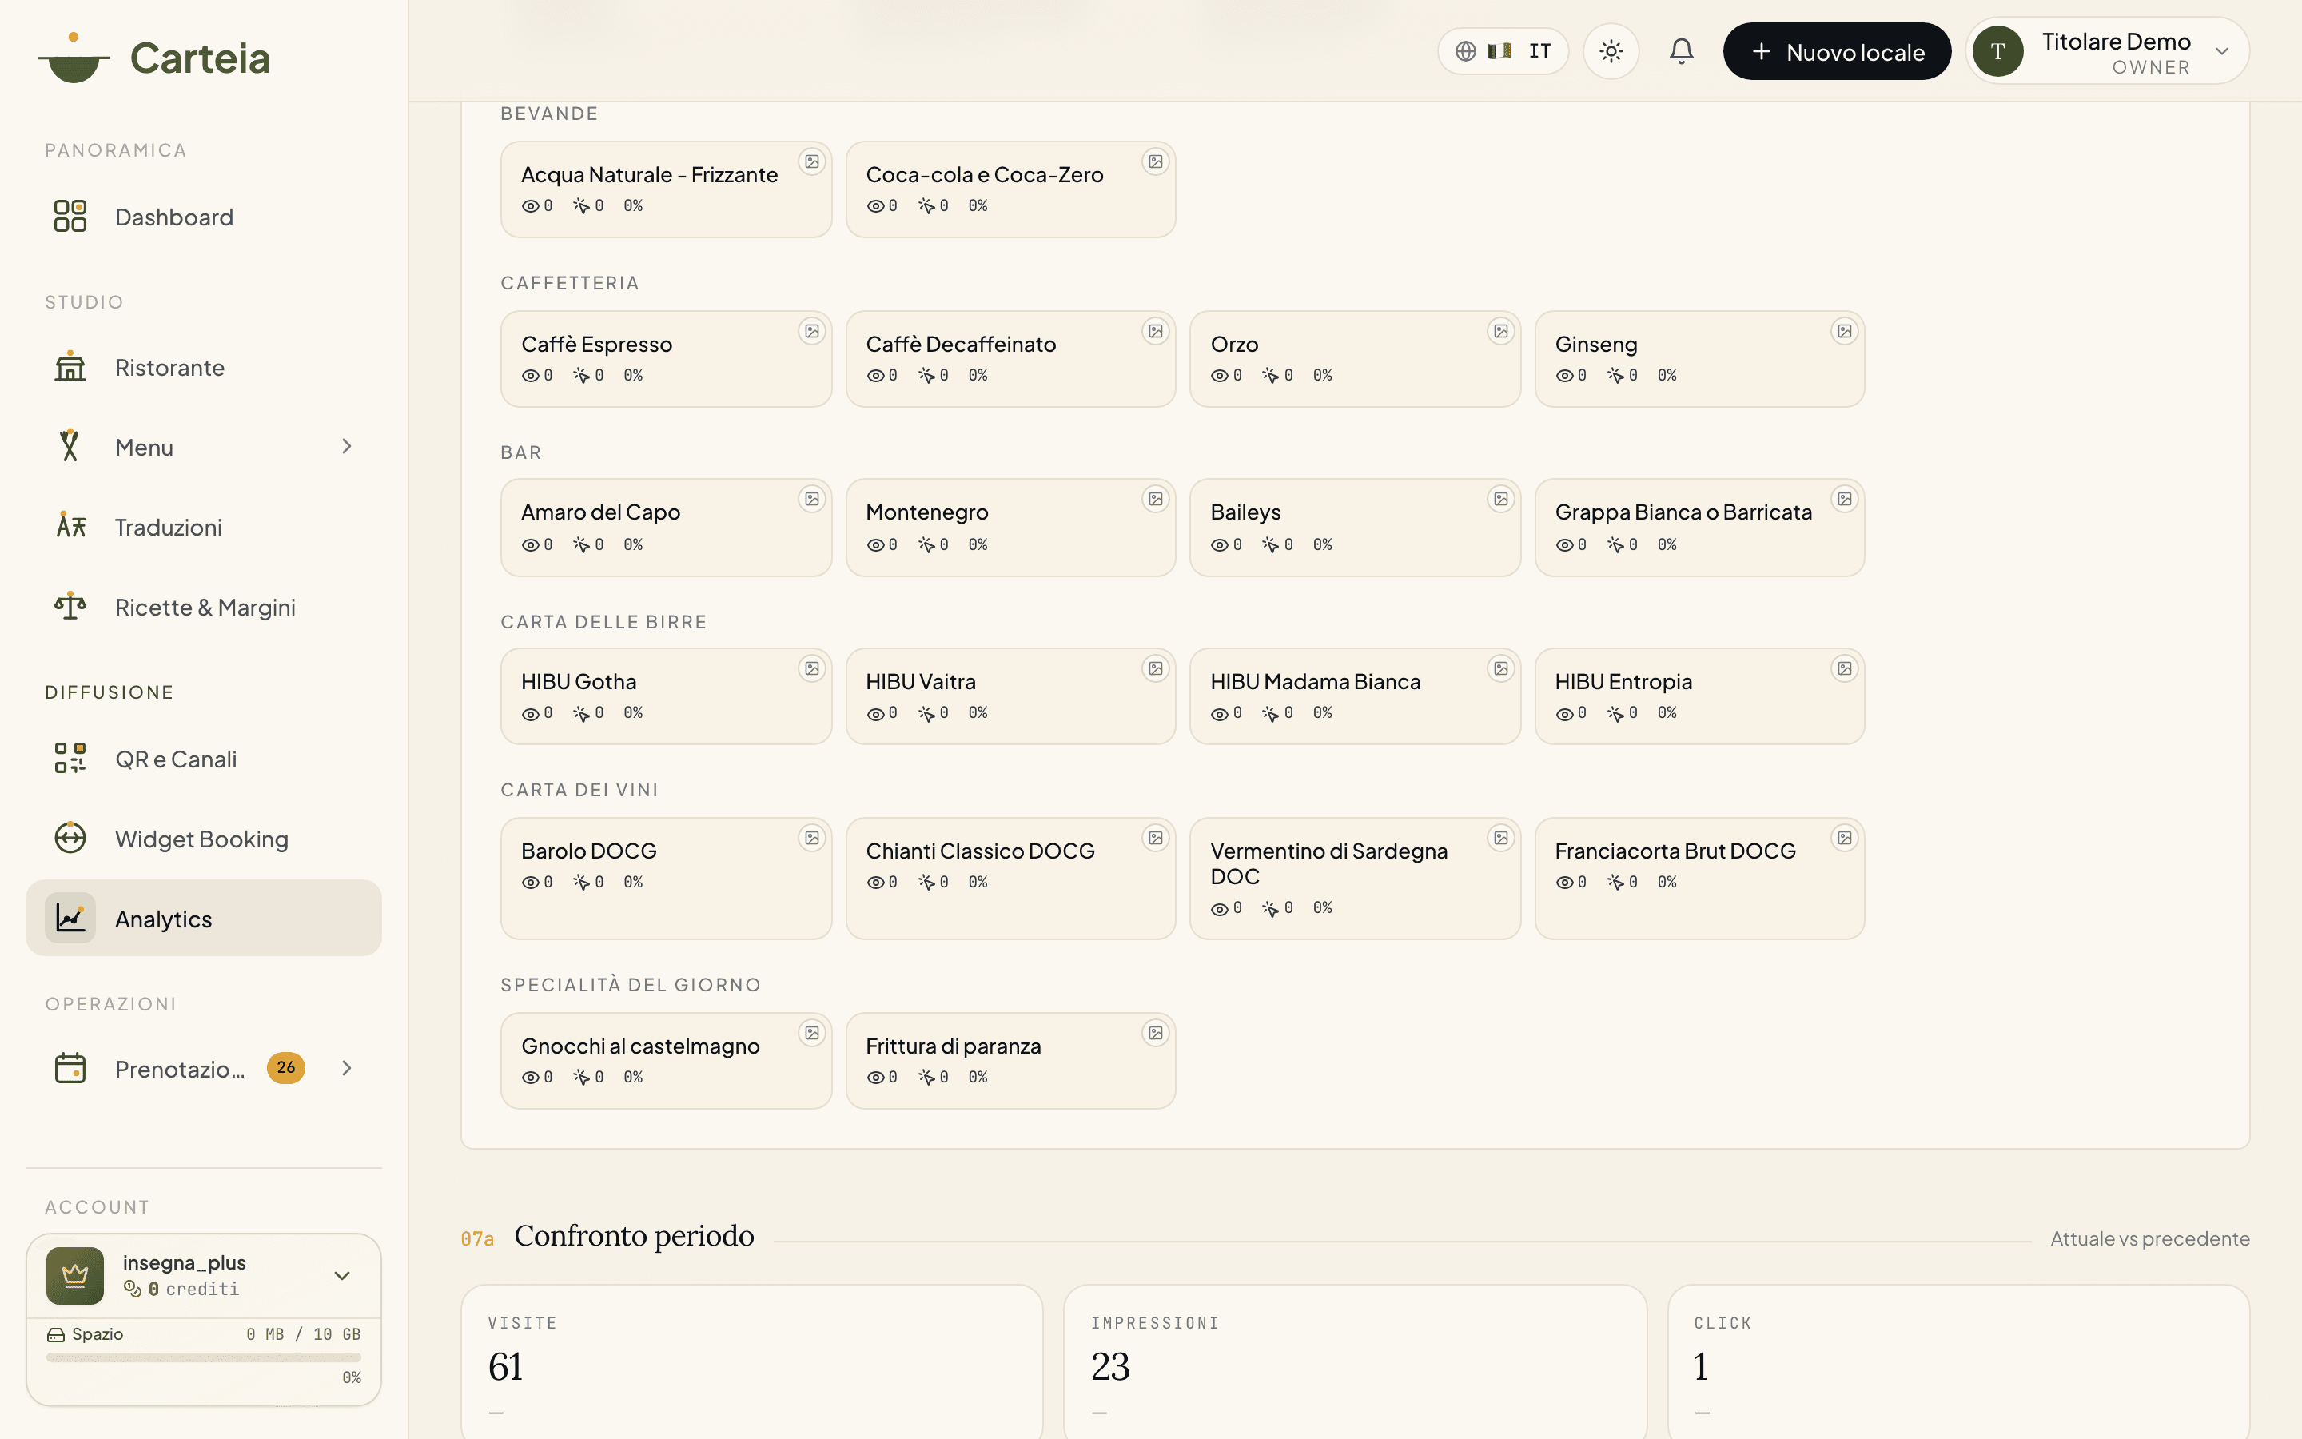
Task: Select the Analytics menu item
Action: (204, 919)
